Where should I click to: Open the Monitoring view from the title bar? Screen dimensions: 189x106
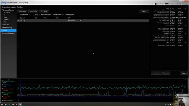(x=170, y=4)
